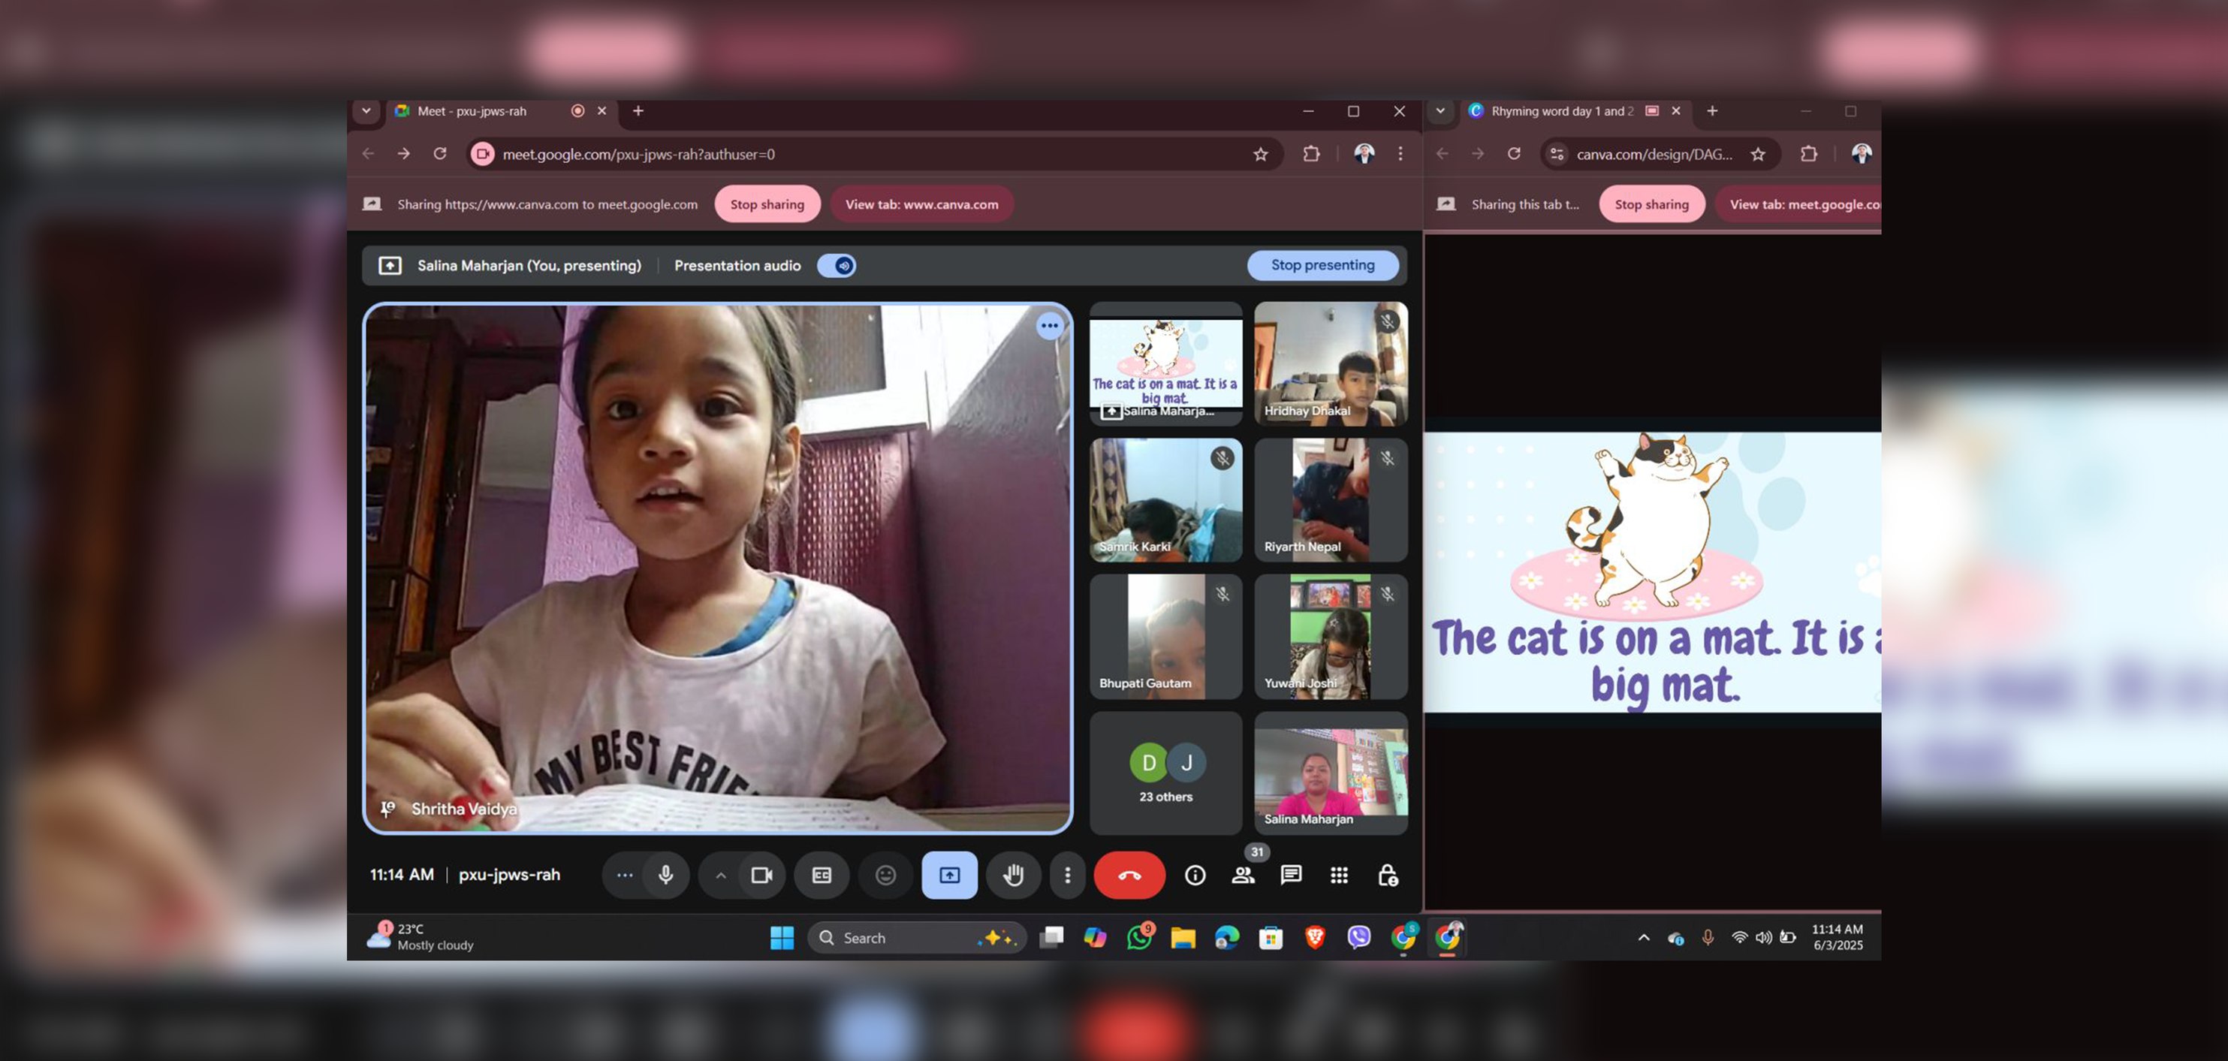The width and height of the screenshot is (2228, 1061).
Task: Mute microphone in Meet control bar
Action: pos(665,875)
